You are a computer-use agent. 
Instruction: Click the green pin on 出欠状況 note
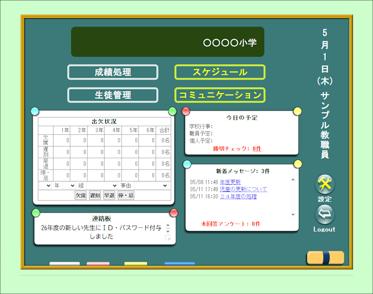tap(172, 111)
